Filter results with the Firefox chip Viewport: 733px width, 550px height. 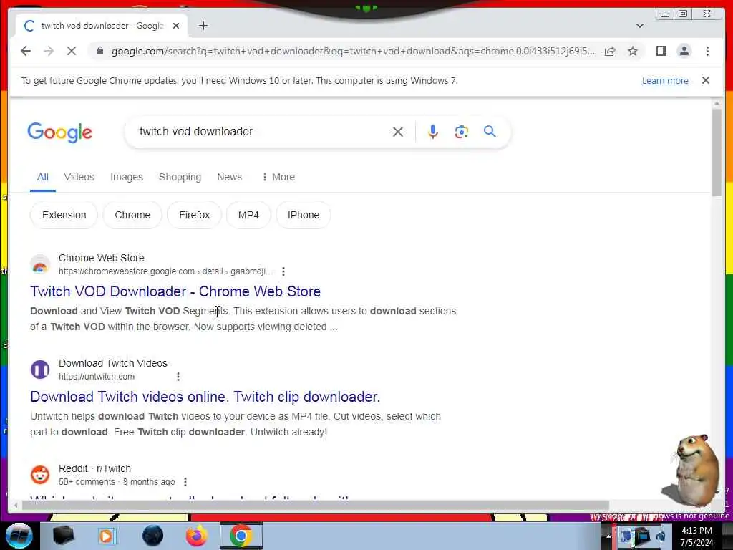pyautogui.click(x=194, y=215)
